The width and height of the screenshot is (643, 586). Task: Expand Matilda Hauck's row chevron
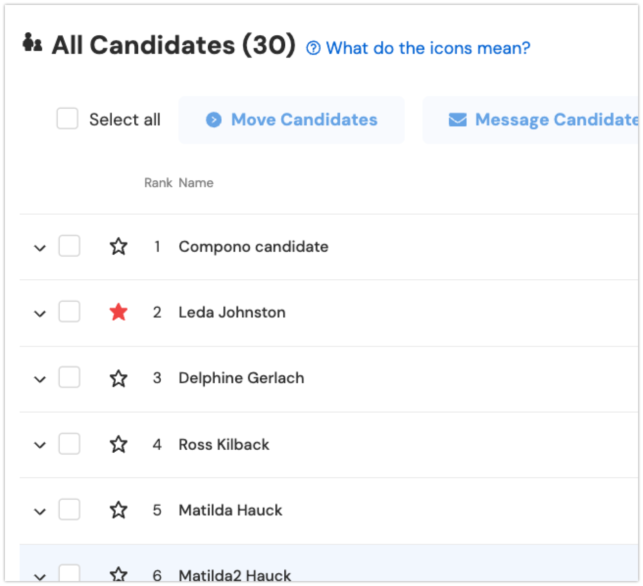point(40,512)
